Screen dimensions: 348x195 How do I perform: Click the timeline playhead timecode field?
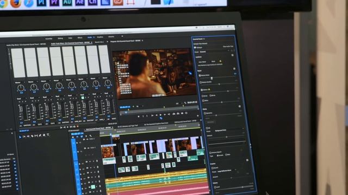pos(77,134)
